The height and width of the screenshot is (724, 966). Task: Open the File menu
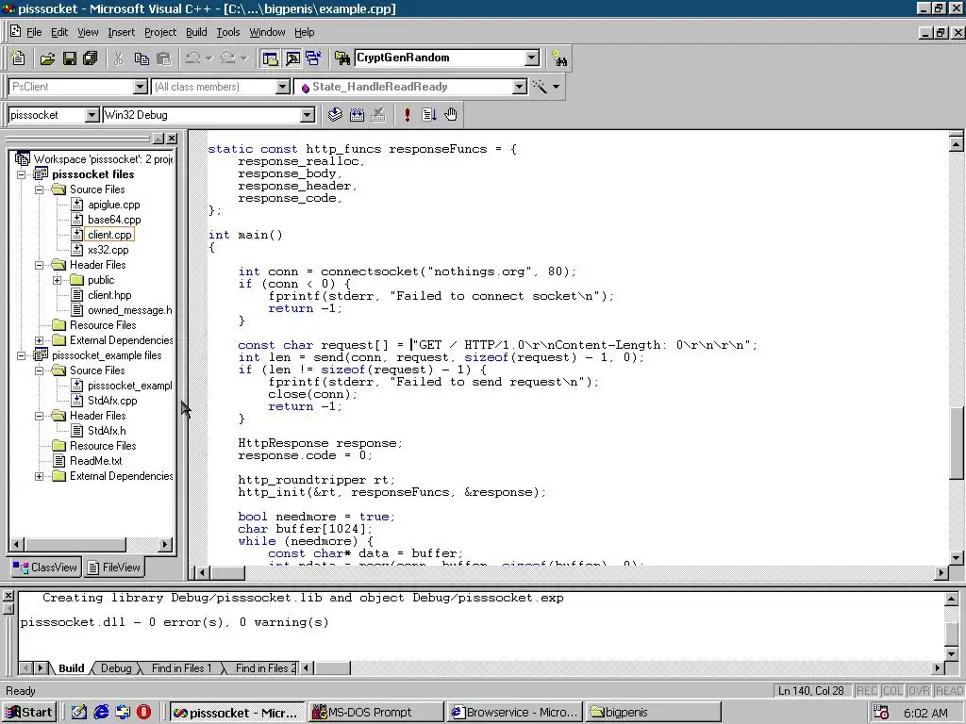(34, 32)
